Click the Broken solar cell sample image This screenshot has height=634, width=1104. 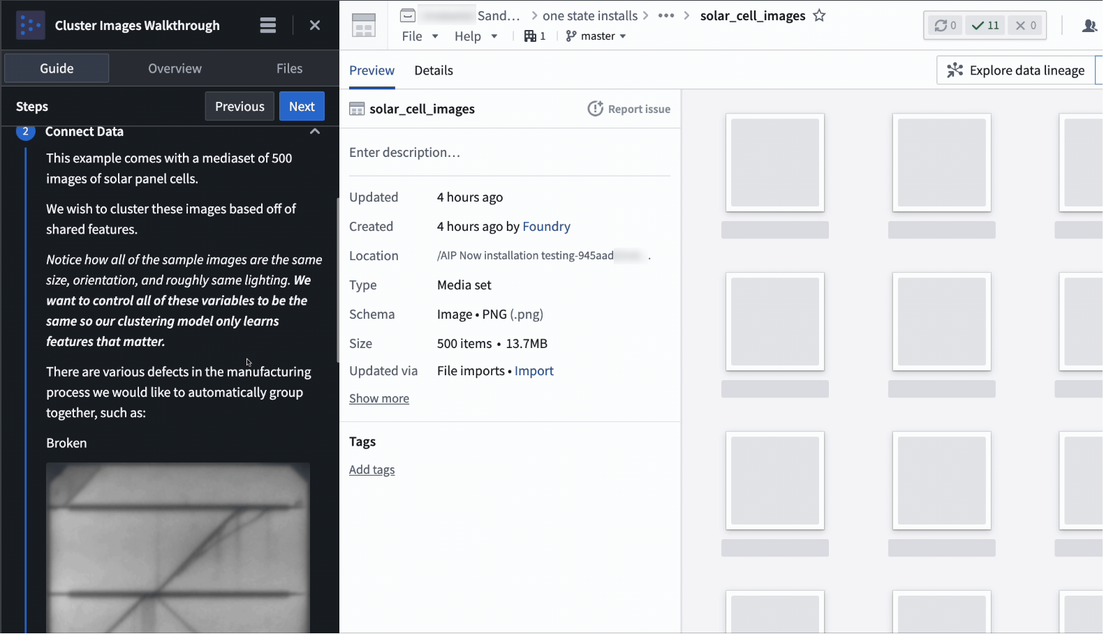tap(178, 548)
